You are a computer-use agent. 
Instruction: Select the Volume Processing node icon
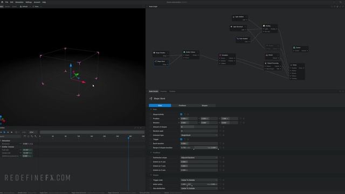click(x=266, y=63)
